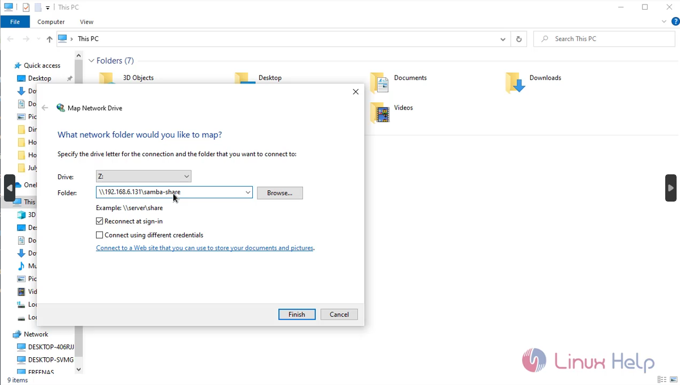The height and width of the screenshot is (385, 680).
Task: Click the right slideshow arrow overlay
Action: [670, 188]
